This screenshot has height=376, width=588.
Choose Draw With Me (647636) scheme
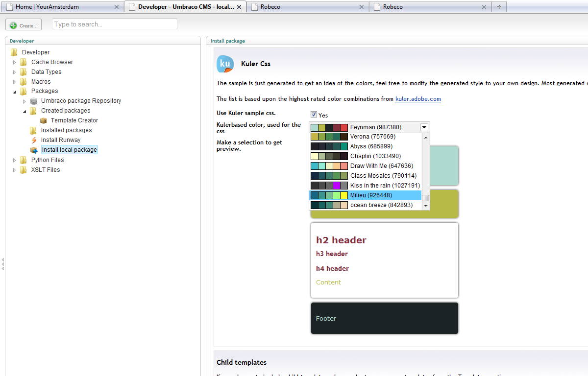click(x=366, y=166)
